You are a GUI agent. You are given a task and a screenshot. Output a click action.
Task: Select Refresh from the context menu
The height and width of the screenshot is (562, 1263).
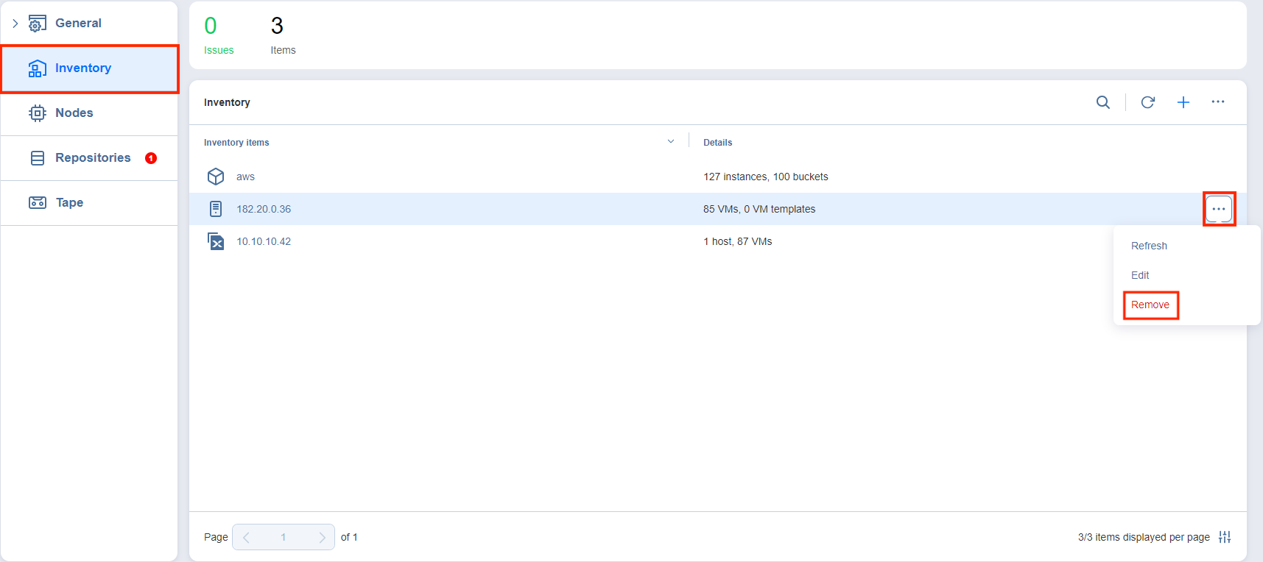[x=1149, y=246]
